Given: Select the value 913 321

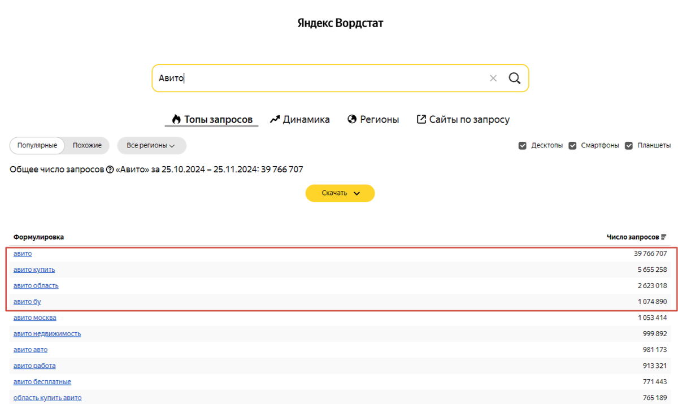Looking at the screenshot, I should click(655, 366).
